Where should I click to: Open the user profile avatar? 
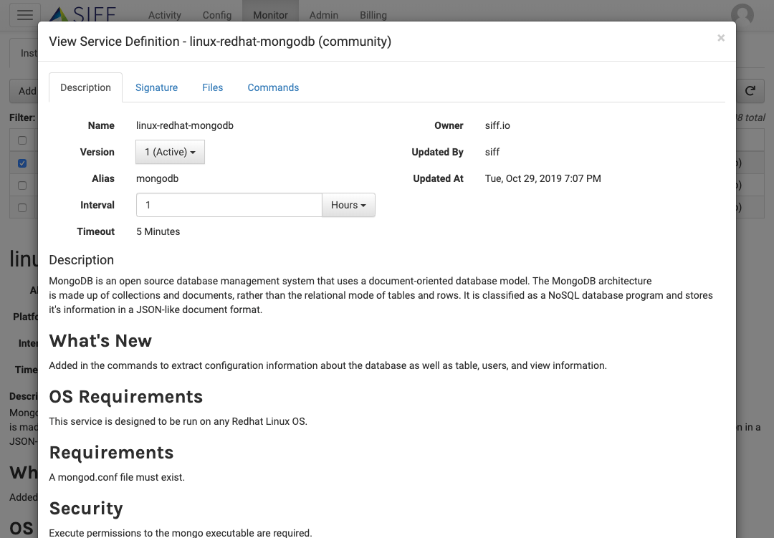pyautogui.click(x=742, y=15)
